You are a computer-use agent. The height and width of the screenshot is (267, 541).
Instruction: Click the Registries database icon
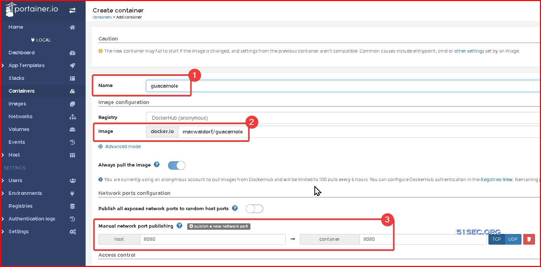(72, 206)
